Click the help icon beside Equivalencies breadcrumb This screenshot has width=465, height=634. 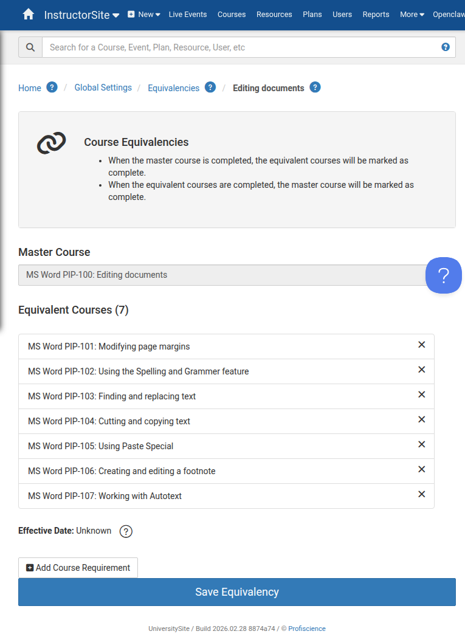point(210,87)
